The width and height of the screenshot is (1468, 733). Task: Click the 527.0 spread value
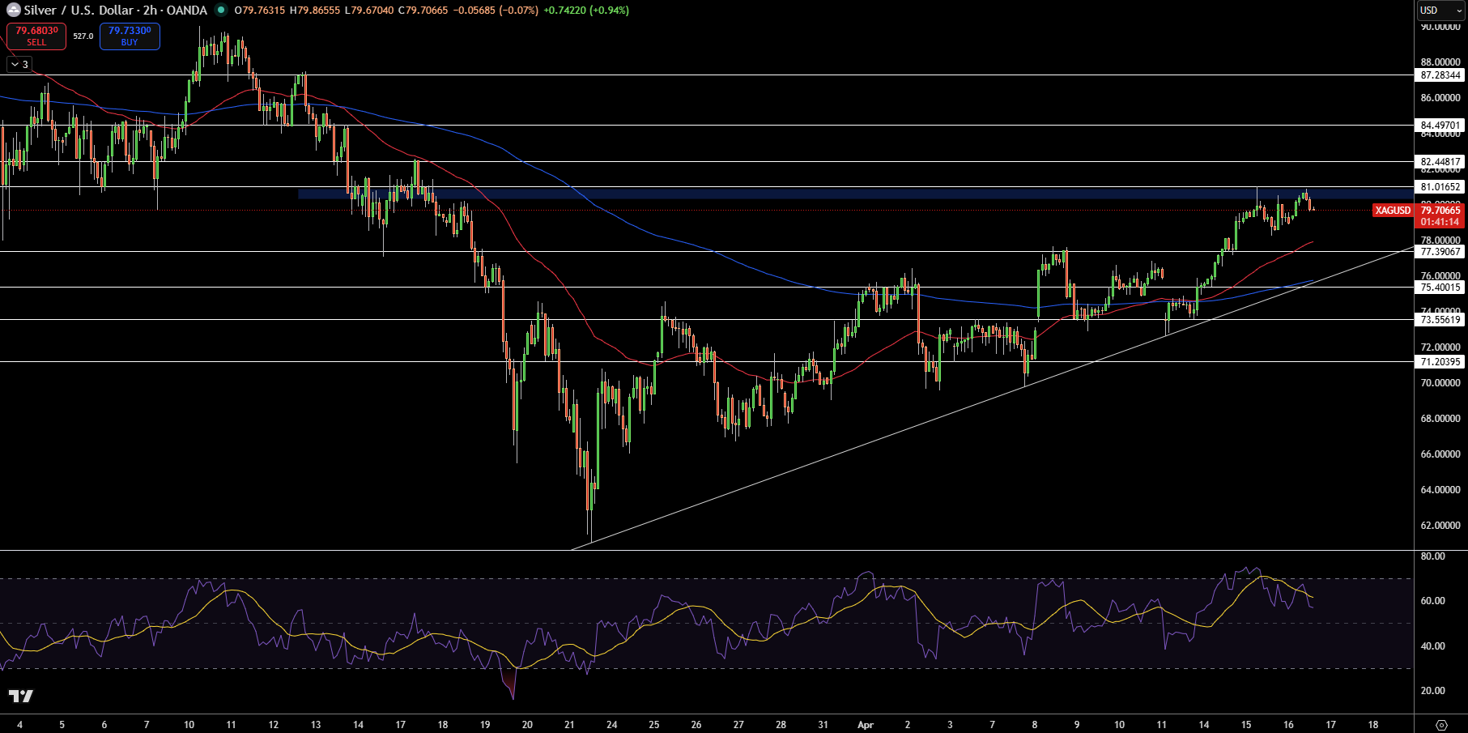[x=83, y=36]
